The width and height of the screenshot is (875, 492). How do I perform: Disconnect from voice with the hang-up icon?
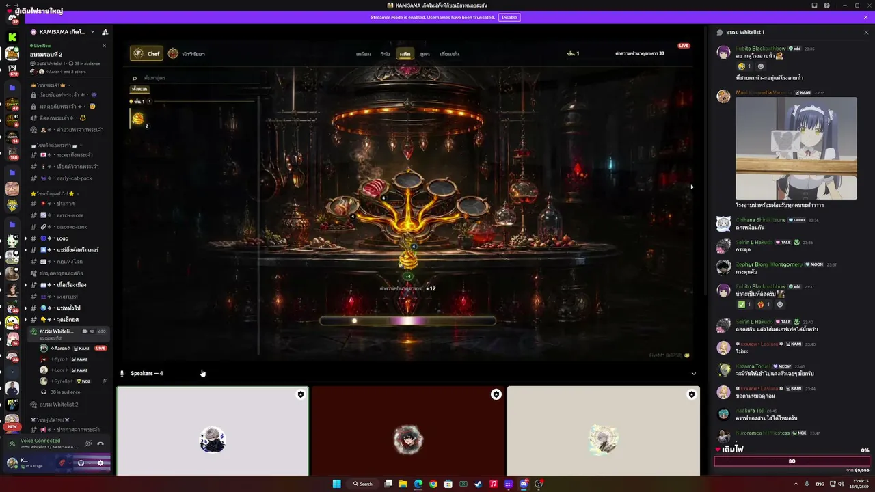[x=100, y=443]
